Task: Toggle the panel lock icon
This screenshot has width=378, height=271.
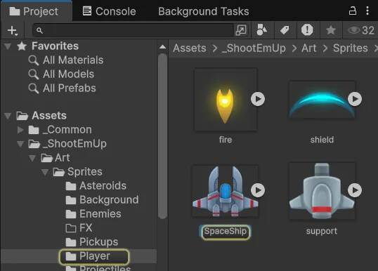Action: [353, 11]
